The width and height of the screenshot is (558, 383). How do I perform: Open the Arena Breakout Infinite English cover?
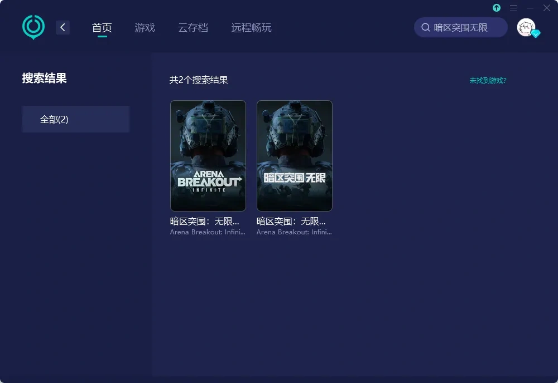tap(208, 155)
